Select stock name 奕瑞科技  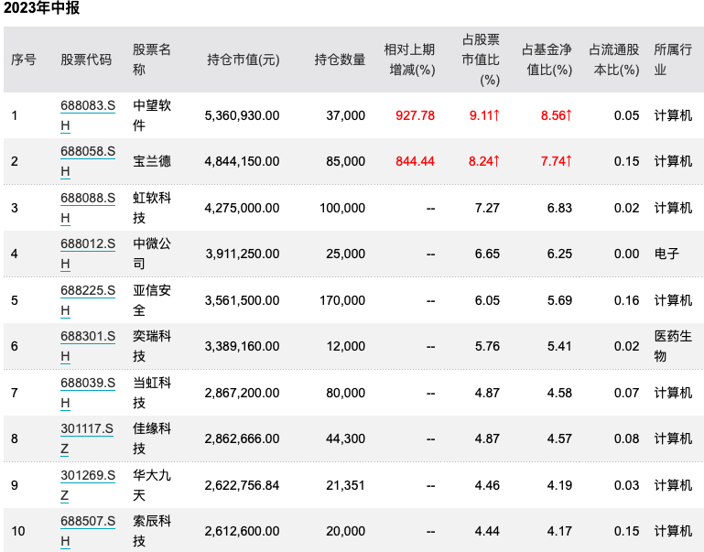(x=152, y=346)
